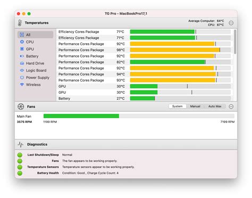Switch fan control to Manual mode

click(195, 106)
